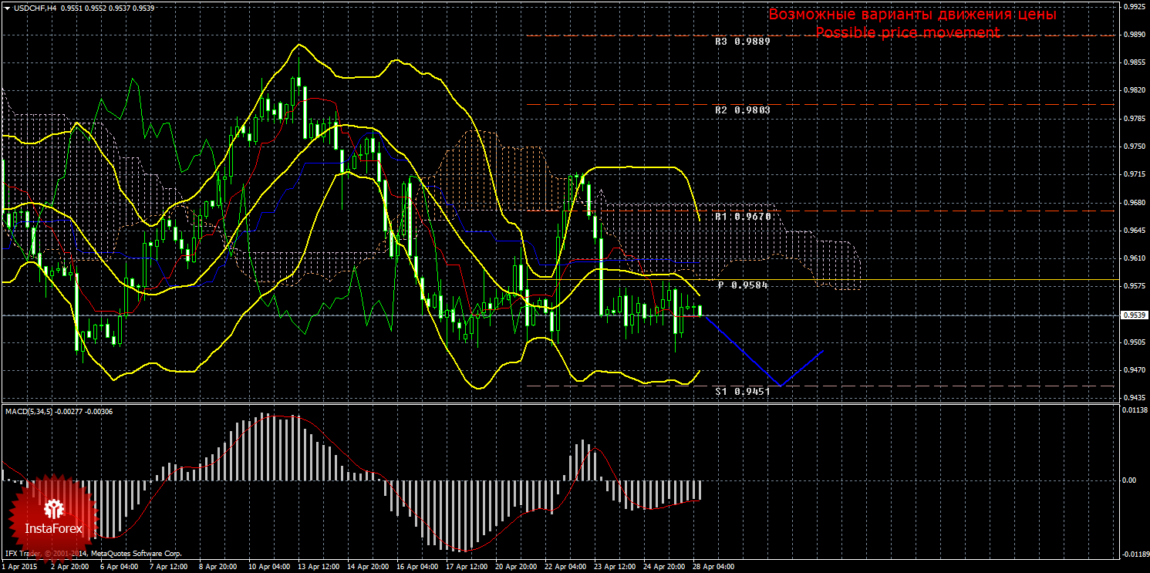Click the '13 Apr 12:00' time axis label
The image size is (1150, 573).
coord(319,566)
